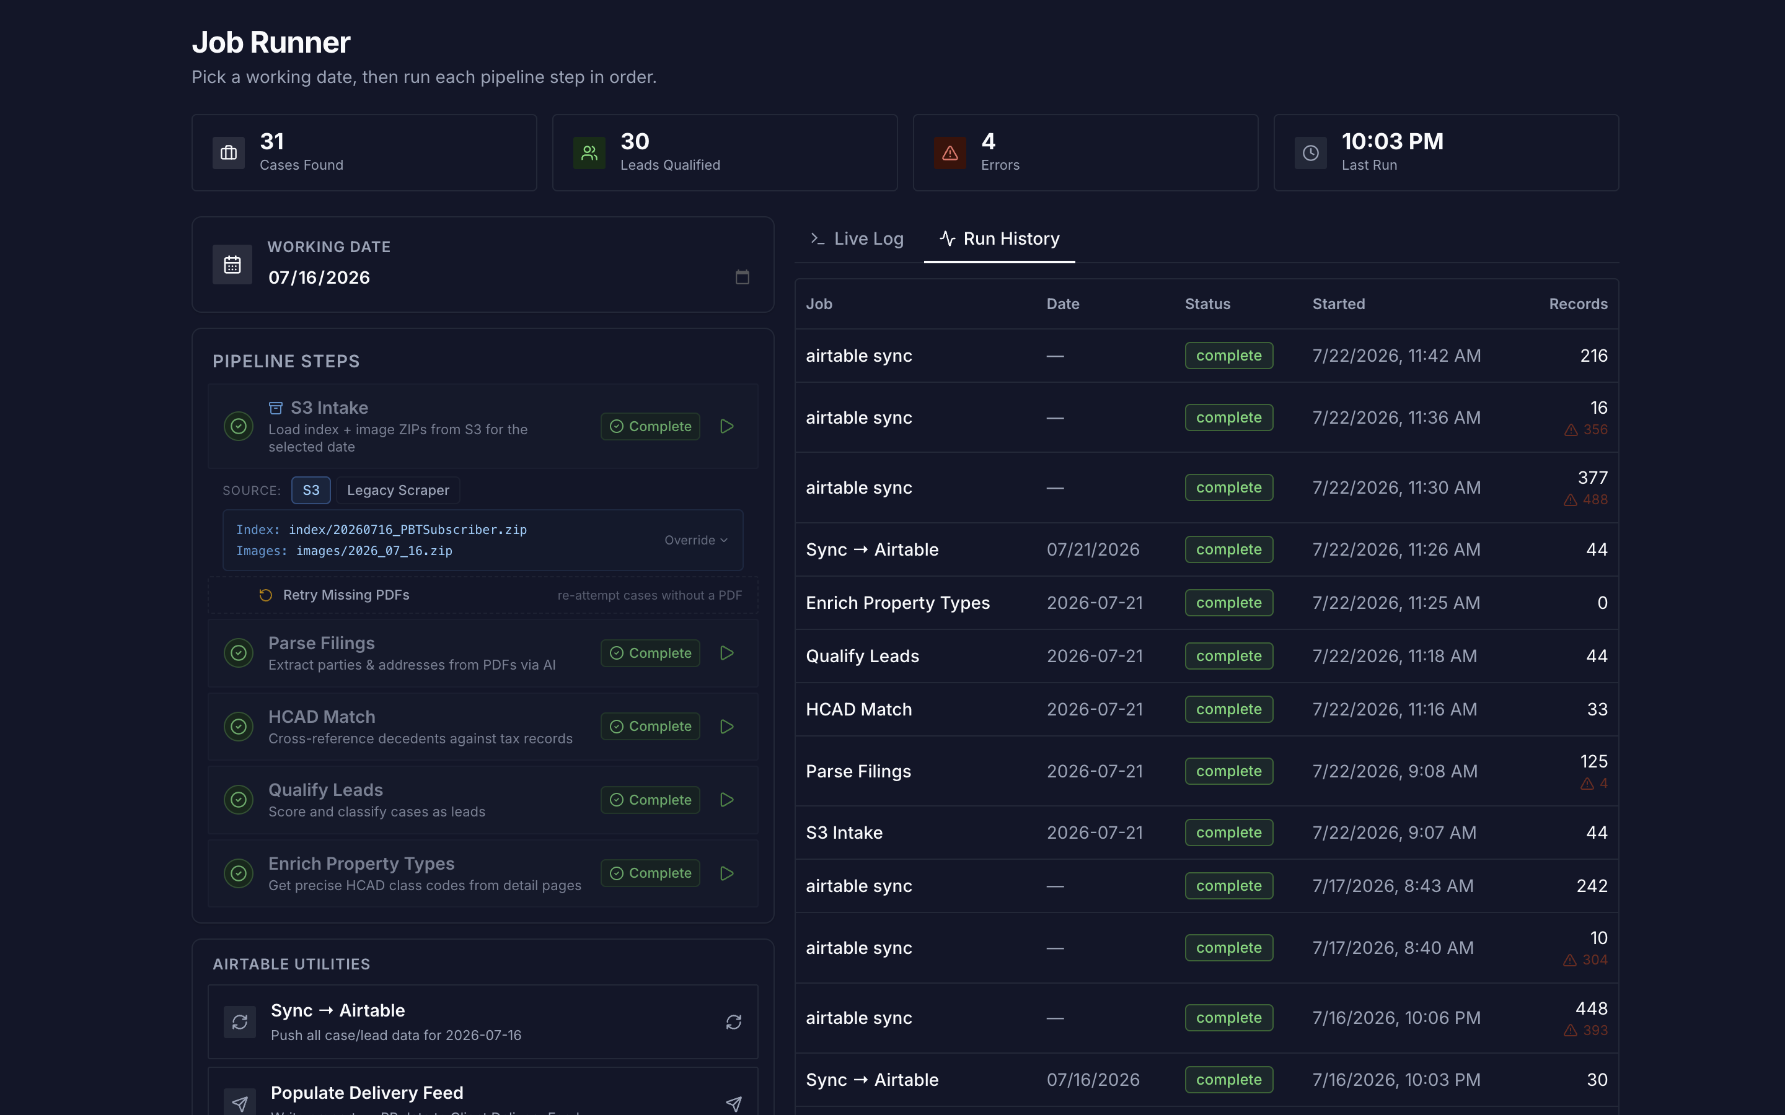Viewport: 1785px width, 1115px height.
Task: Click the Job column header
Action: [819, 304]
